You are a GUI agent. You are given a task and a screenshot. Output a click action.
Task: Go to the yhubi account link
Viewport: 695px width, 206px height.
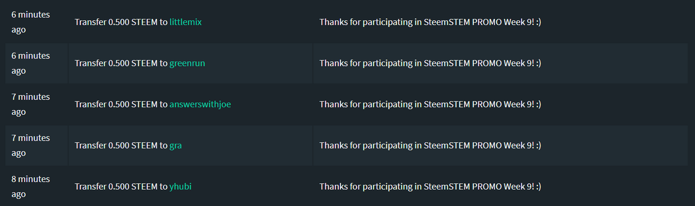(x=180, y=187)
